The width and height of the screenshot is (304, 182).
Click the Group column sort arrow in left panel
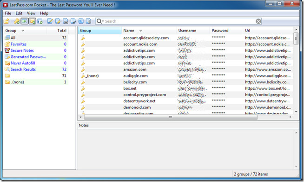pyautogui.click(x=23, y=31)
